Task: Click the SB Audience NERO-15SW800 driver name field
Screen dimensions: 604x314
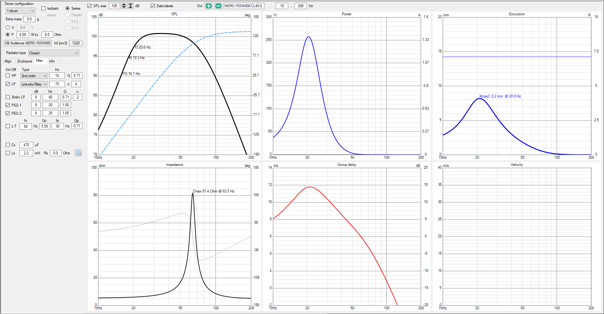Action: tap(28, 43)
